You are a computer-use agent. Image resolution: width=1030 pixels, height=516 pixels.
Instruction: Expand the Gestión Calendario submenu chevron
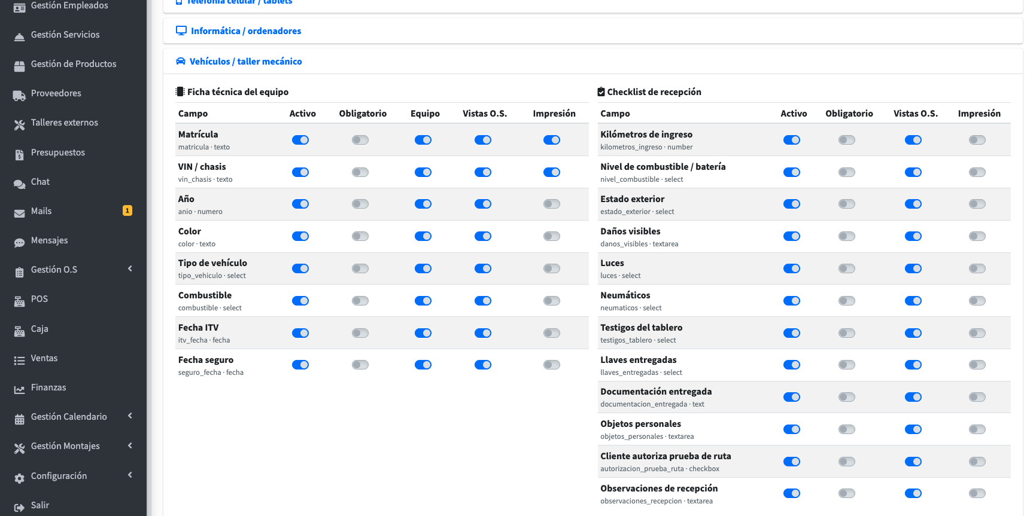pos(130,416)
